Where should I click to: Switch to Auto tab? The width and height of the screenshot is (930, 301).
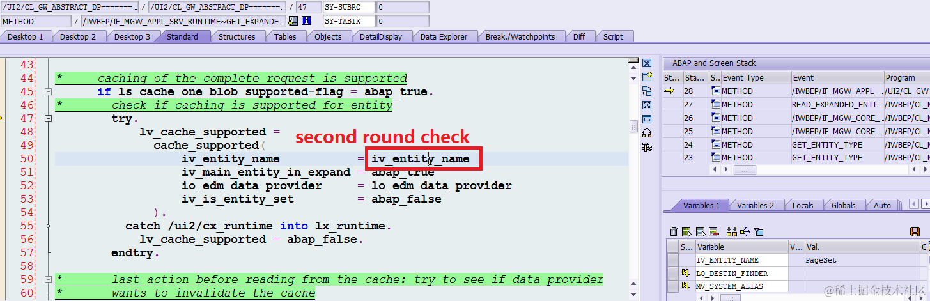882,205
